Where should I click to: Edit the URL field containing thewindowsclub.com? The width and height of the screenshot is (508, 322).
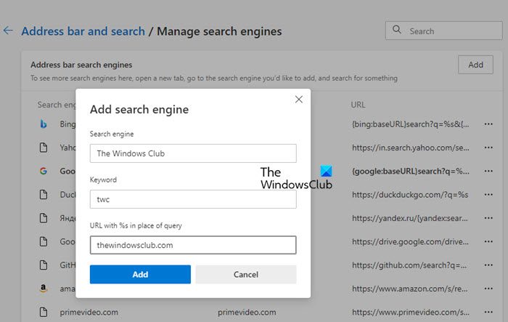(x=193, y=245)
